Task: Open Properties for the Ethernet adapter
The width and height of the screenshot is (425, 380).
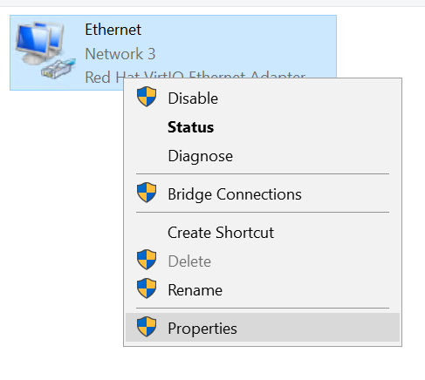Action: pyautogui.click(x=263, y=328)
